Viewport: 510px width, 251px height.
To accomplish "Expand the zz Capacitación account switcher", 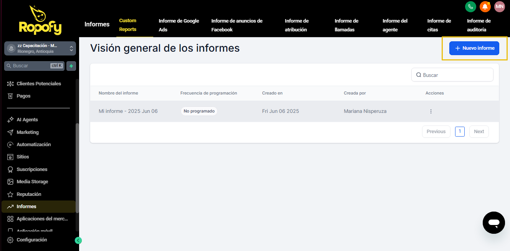I will [x=40, y=49].
